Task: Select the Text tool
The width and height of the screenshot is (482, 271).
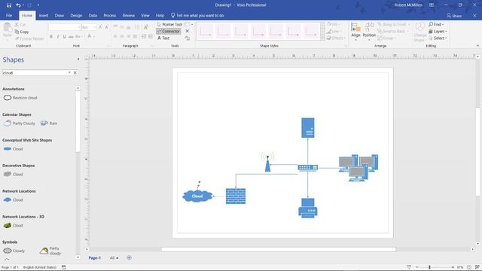Action: point(163,38)
